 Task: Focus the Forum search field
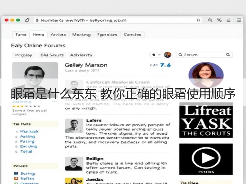pos(204,55)
